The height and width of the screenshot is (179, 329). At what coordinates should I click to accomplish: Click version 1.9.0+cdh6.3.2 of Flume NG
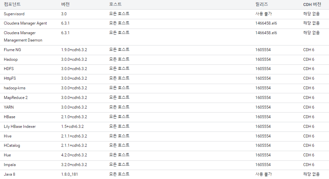74,49
